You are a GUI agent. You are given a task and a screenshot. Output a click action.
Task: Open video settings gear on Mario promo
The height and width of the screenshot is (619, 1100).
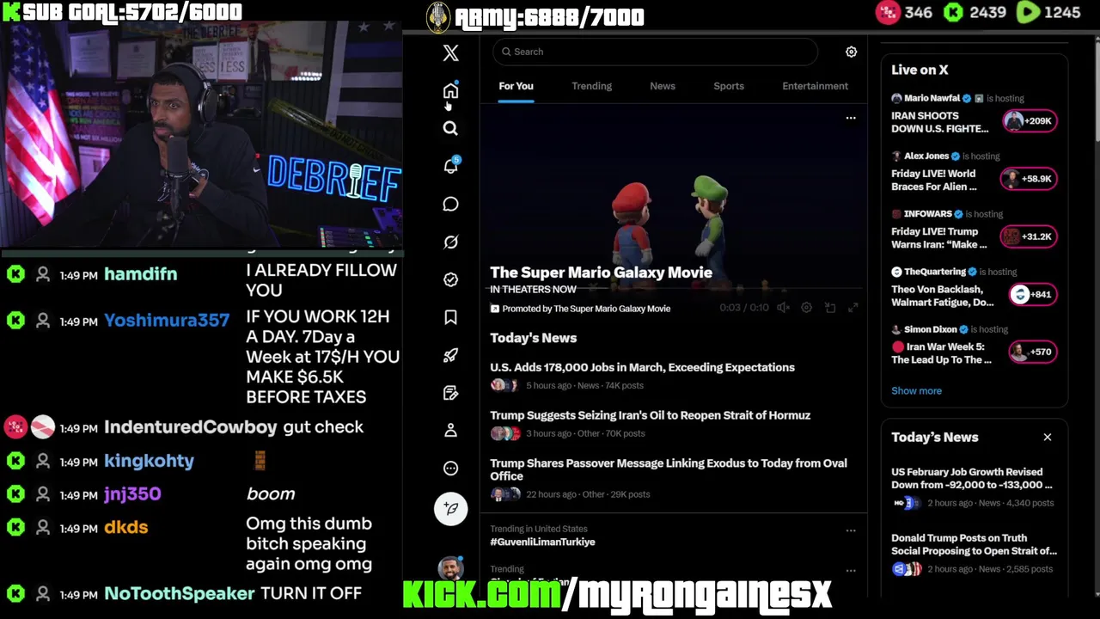tap(806, 308)
